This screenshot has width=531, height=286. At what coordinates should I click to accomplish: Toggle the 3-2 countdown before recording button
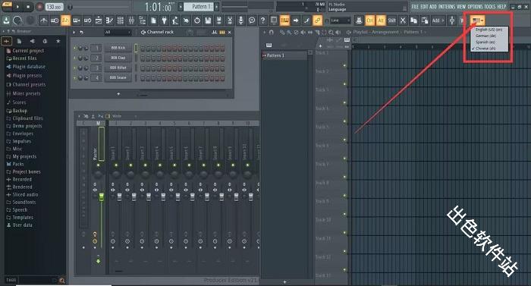pos(65,20)
